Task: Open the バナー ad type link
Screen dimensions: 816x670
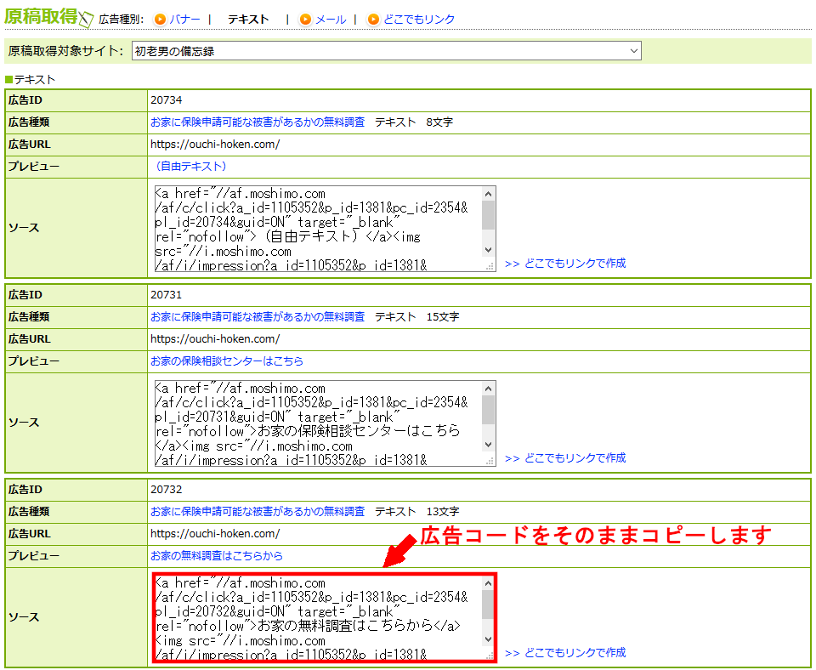Action: tap(184, 20)
